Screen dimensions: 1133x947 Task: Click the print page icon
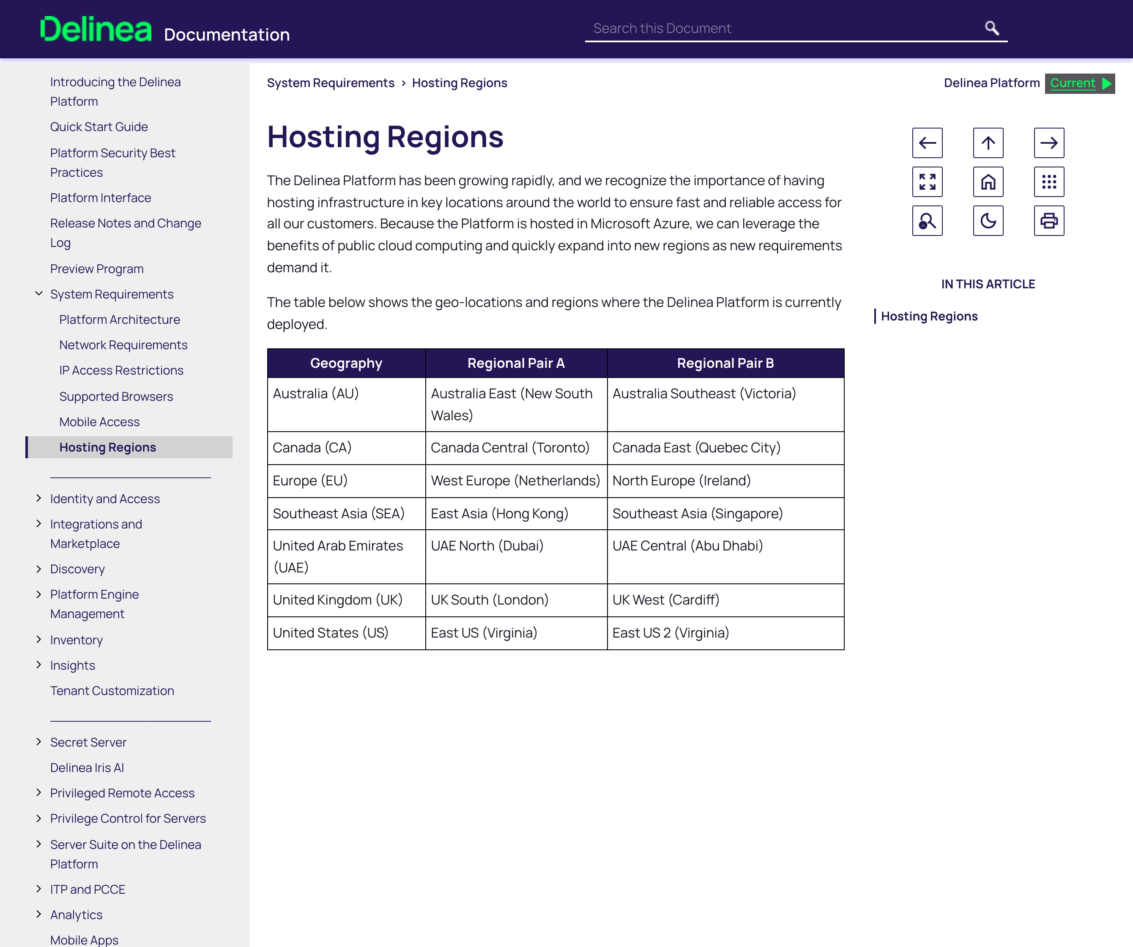(x=1049, y=221)
